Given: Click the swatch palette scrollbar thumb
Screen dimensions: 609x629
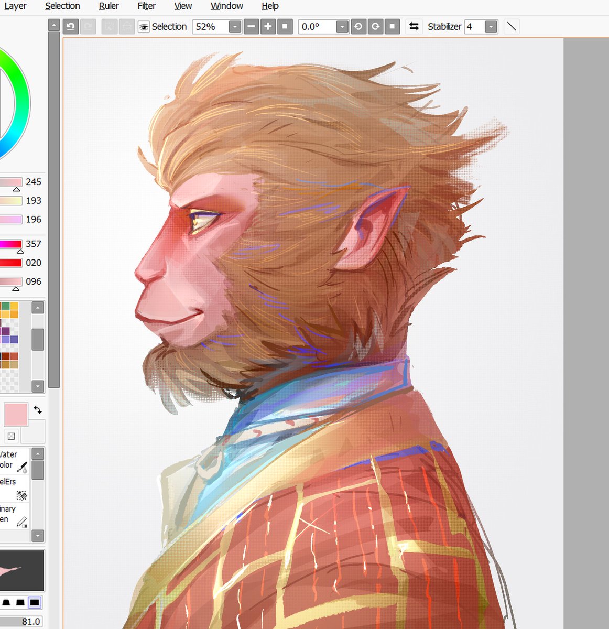Looking at the screenshot, I should tap(38, 339).
